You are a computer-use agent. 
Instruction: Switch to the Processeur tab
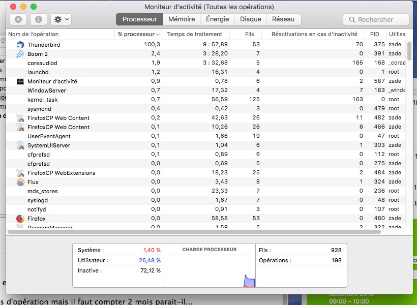(x=140, y=19)
